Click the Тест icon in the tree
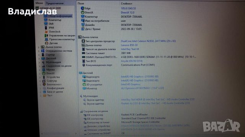Image resolution: width=245 pixels, height=137 pixels. pyautogui.click(x=45, y=96)
